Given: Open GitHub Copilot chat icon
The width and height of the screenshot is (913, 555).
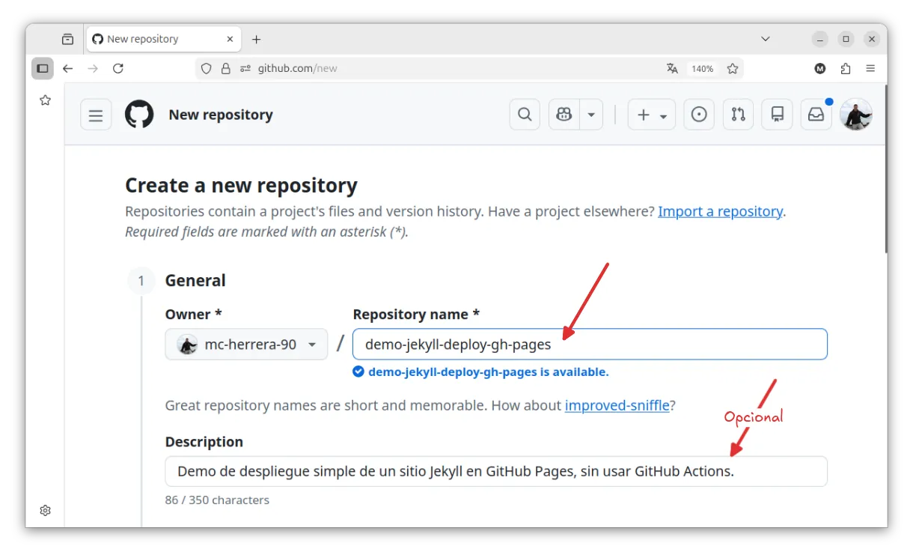Looking at the screenshot, I should [564, 115].
